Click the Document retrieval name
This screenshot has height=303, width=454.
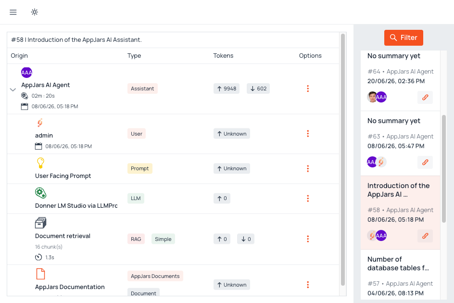tap(63, 236)
